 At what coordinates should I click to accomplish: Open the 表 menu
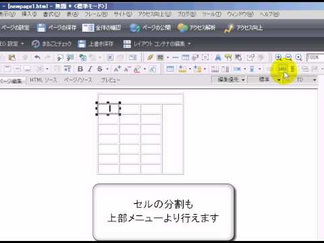[x=72, y=14]
